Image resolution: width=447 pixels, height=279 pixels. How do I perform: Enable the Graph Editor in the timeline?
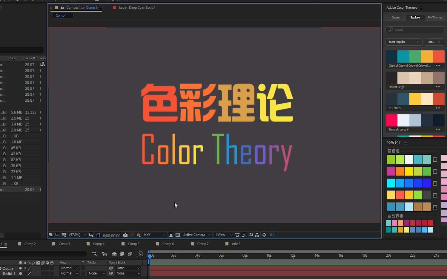pos(139,254)
